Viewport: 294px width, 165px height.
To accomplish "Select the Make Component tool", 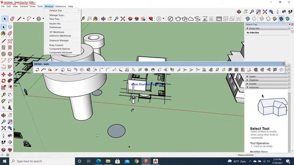I will coord(10,27).
